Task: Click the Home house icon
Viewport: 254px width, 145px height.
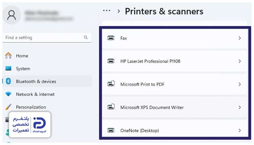Action: (8, 55)
